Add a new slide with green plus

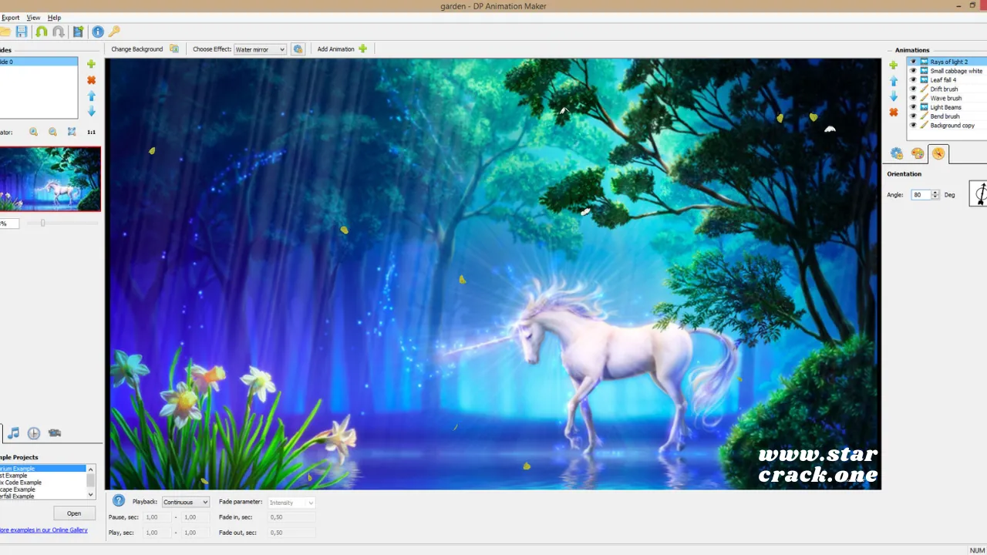[x=91, y=64]
